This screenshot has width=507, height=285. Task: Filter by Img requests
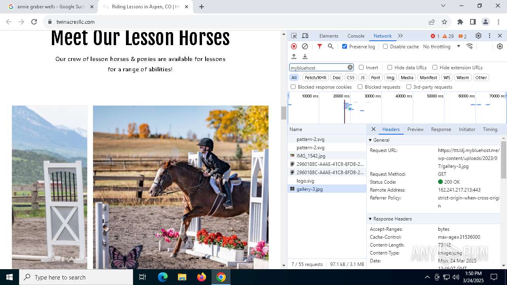(x=391, y=78)
